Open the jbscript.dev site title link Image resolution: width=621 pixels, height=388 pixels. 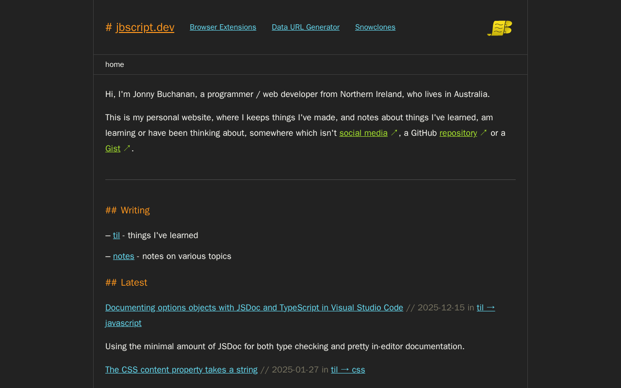[145, 27]
